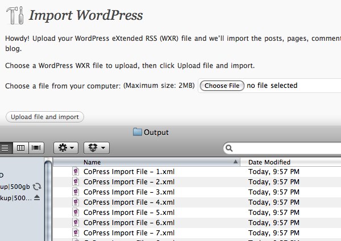This screenshot has height=241, width=341.
Task: Click the Choose File button
Action: click(222, 86)
